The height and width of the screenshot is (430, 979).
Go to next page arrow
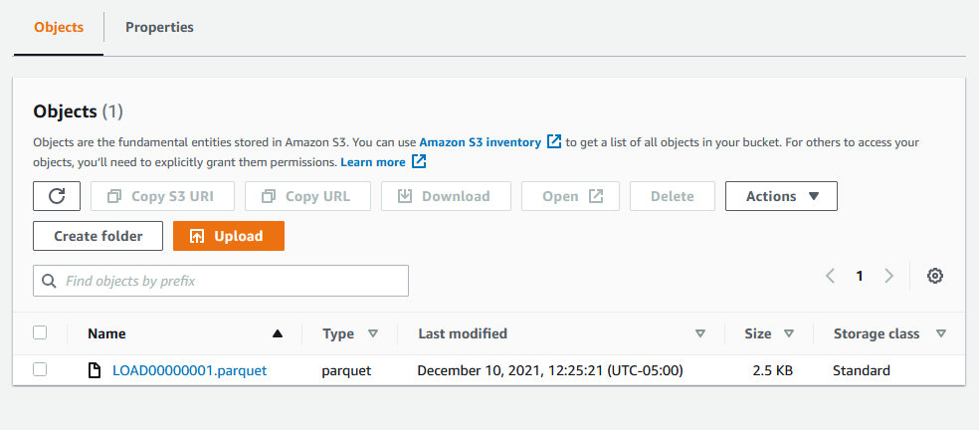click(889, 277)
